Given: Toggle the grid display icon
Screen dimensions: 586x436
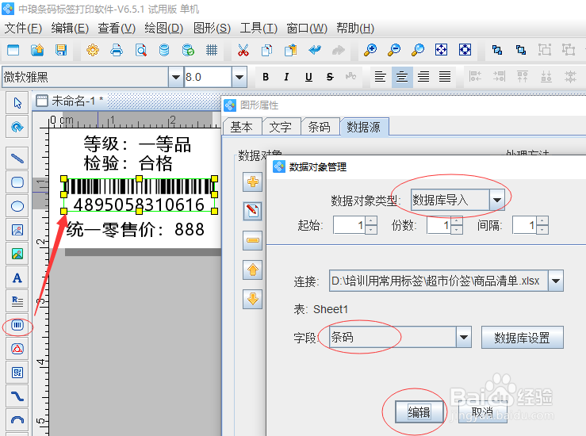Looking at the screenshot, I should point(212,50).
